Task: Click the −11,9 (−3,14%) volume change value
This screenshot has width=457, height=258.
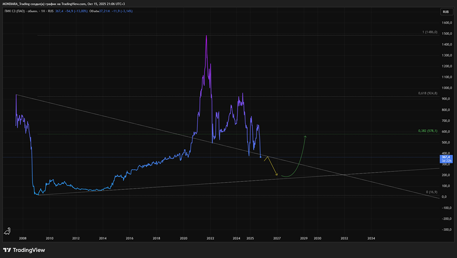Action: click(122, 11)
